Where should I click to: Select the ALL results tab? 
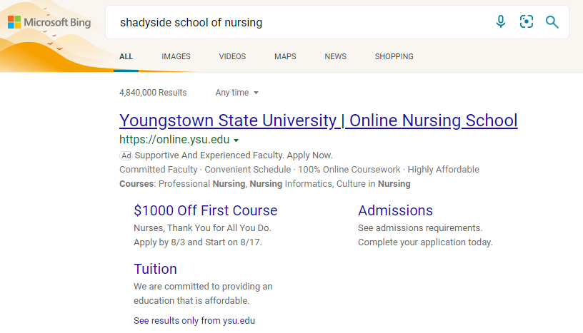[x=126, y=56]
